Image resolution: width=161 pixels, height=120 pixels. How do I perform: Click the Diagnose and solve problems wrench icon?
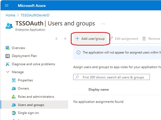[7, 64]
